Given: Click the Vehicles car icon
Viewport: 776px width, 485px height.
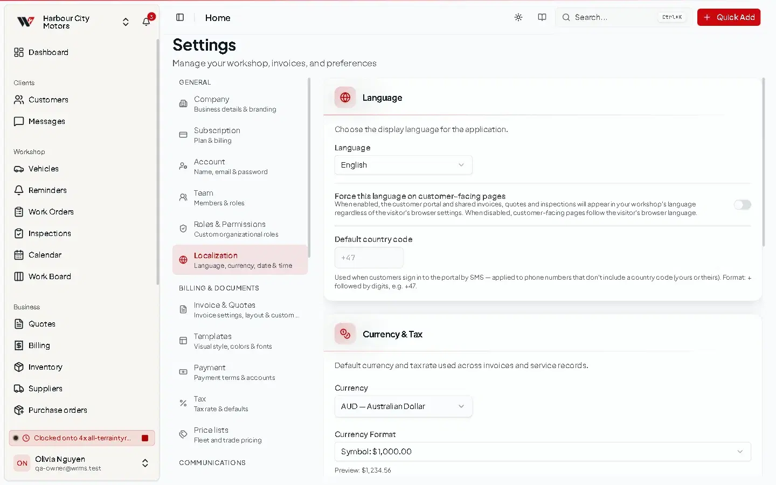Looking at the screenshot, I should point(19,169).
